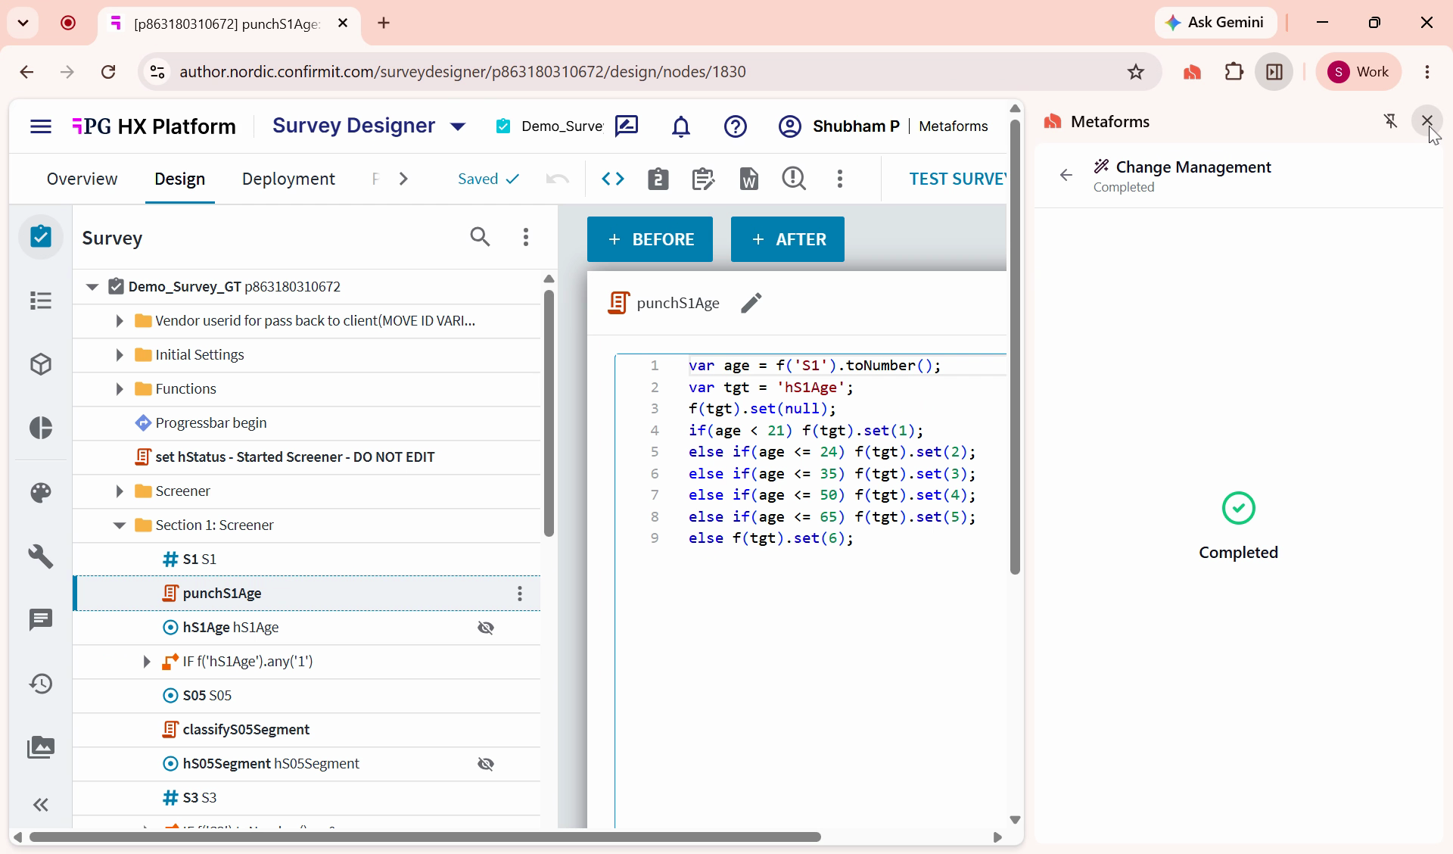Switch to the Design tab

179,179
